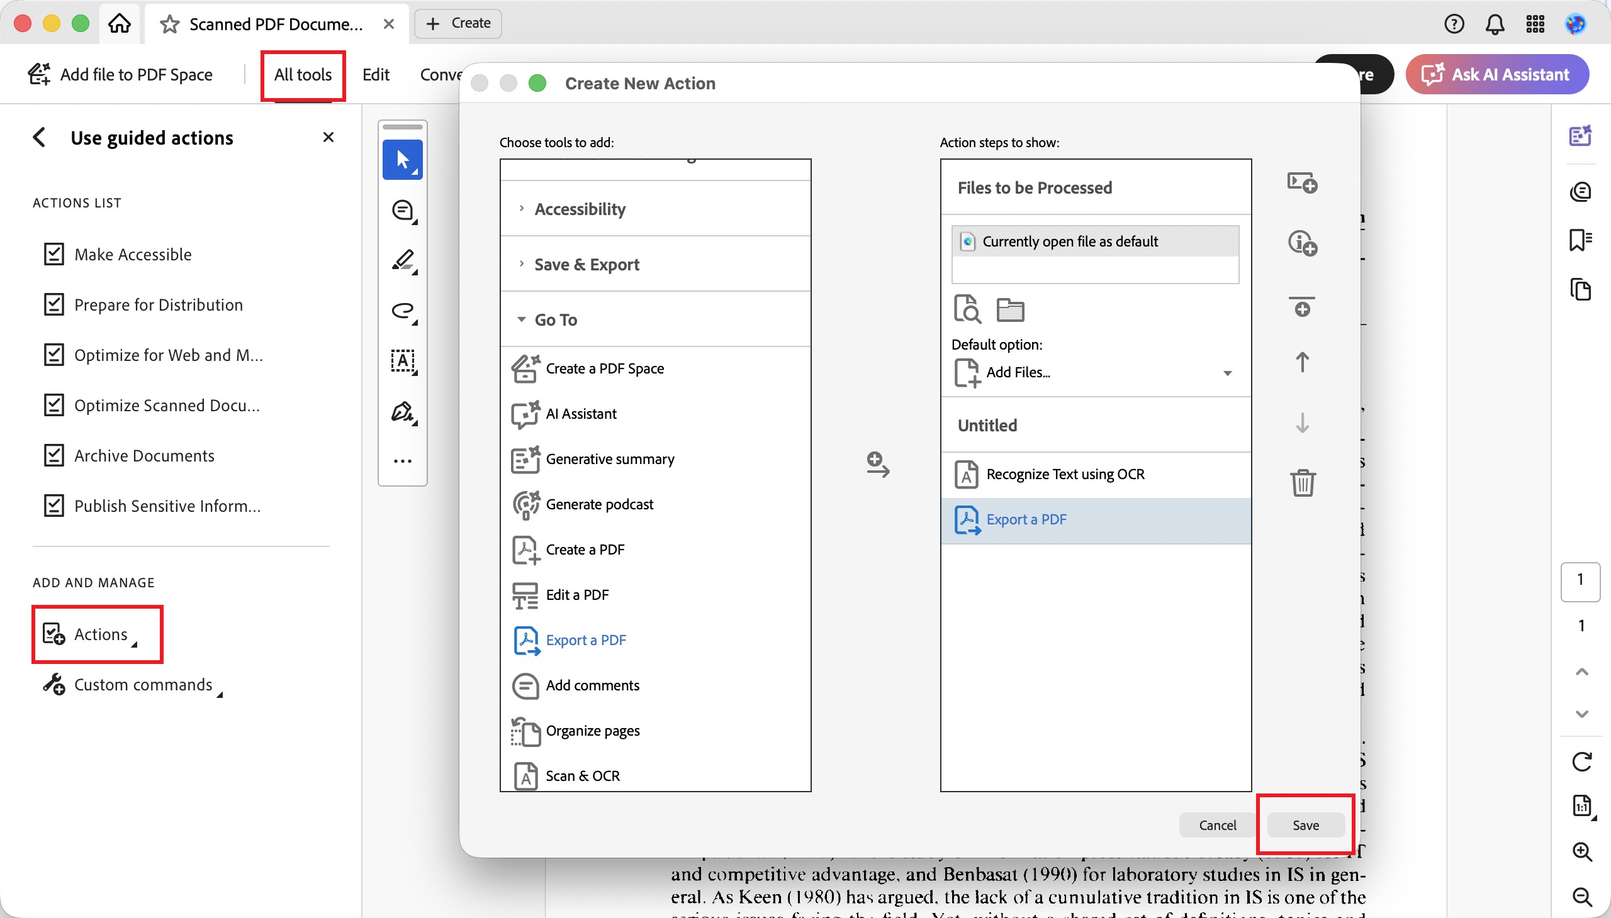
Task: Go to next page chevron down
Action: click(1581, 714)
